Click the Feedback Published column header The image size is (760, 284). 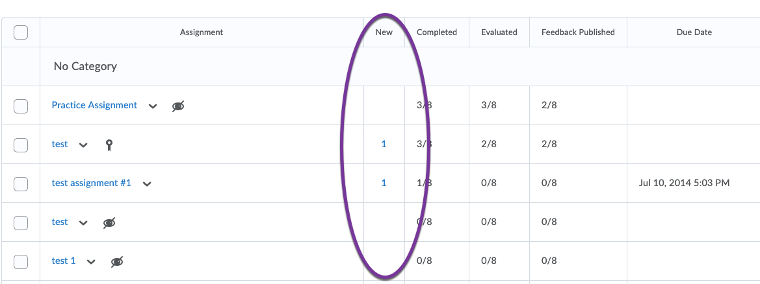pyautogui.click(x=578, y=32)
